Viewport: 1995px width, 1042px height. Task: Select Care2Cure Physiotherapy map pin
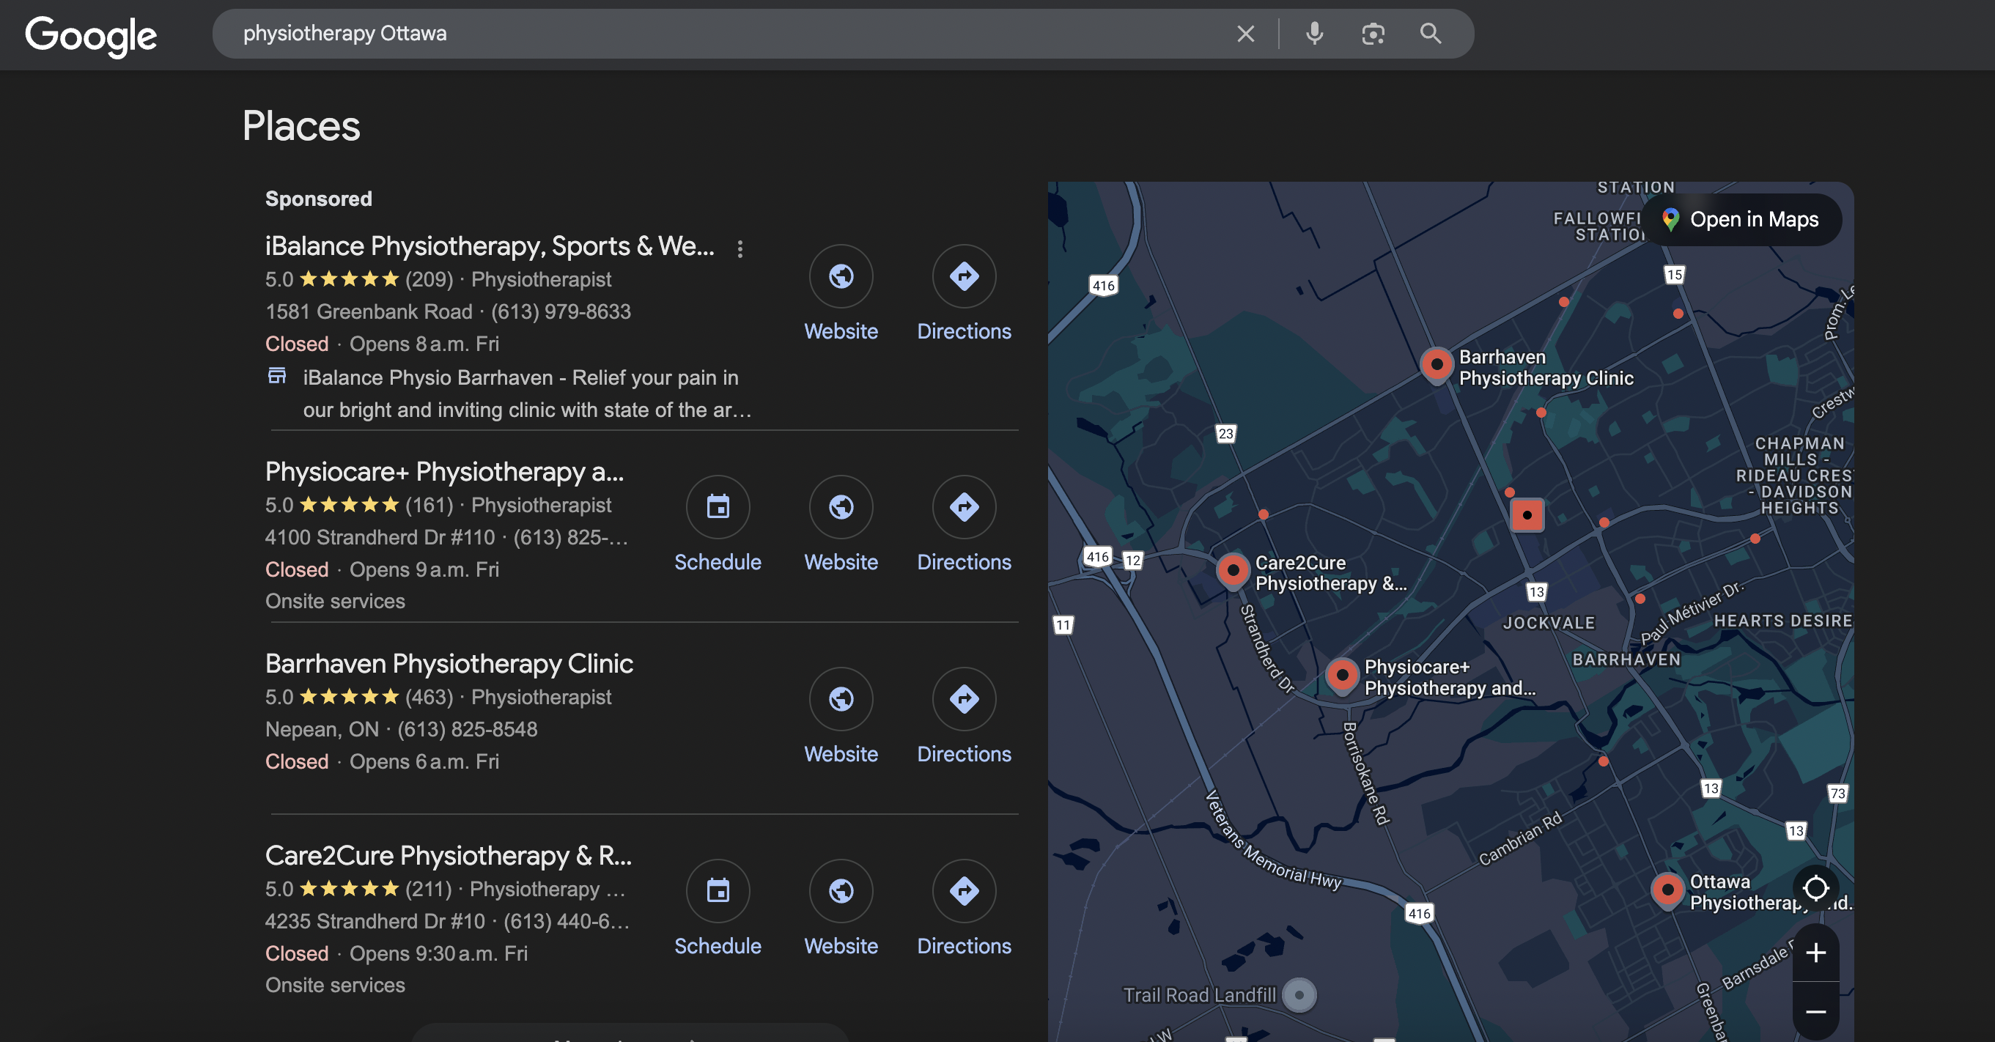pyautogui.click(x=1232, y=572)
